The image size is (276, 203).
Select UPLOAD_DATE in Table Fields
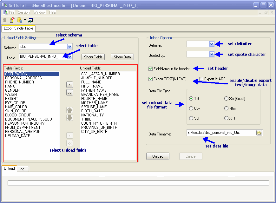coord(32,136)
